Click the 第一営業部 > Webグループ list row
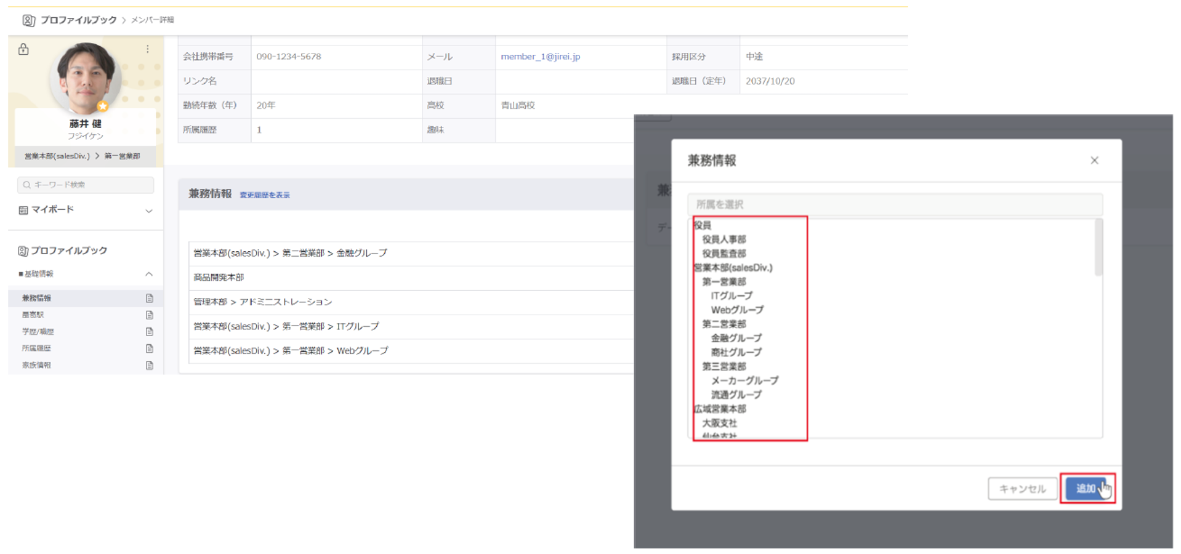1181x554 pixels. (x=411, y=351)
